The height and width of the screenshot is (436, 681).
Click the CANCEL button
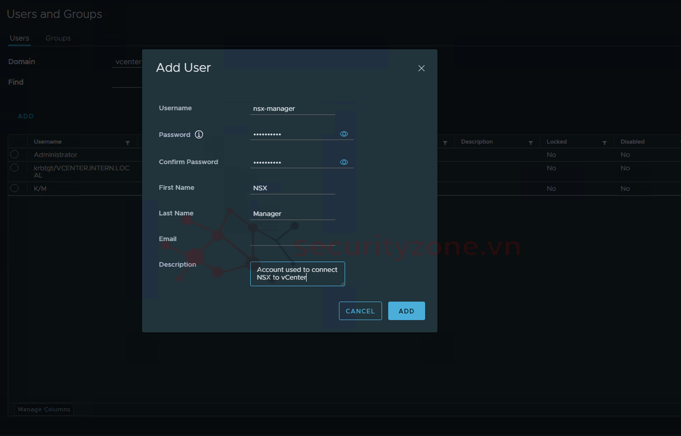coord(360,311)
